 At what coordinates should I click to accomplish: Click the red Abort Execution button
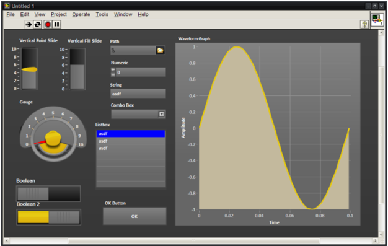pos(48,24)
